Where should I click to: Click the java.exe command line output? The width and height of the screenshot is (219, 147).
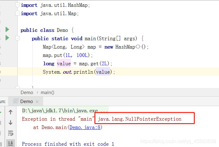pyautogui.click(x=65, y=111)
